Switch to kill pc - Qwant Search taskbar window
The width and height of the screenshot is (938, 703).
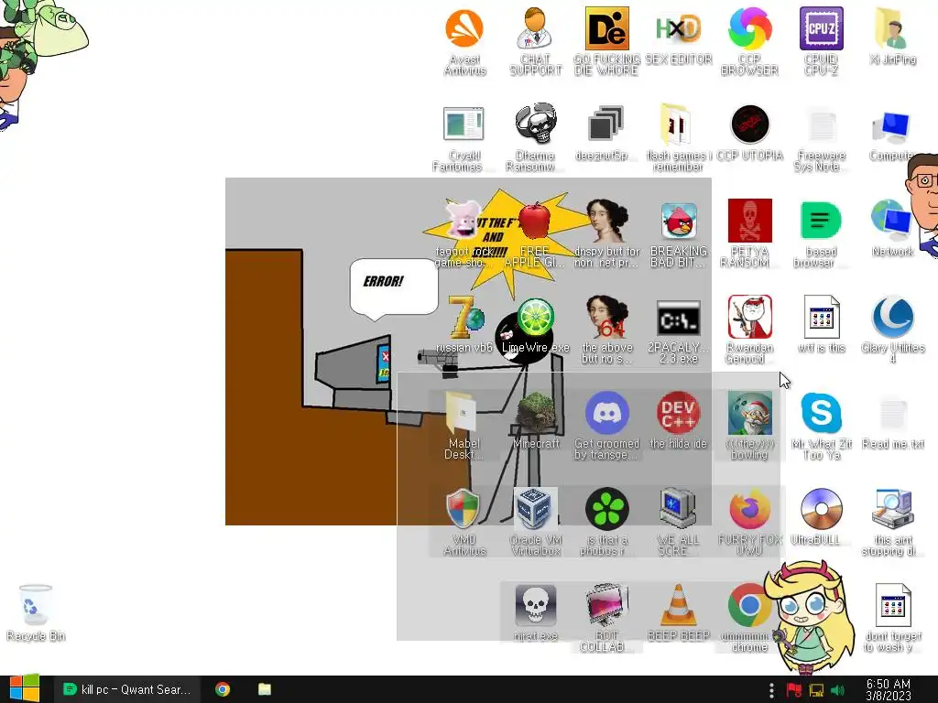tap(127, 689)
